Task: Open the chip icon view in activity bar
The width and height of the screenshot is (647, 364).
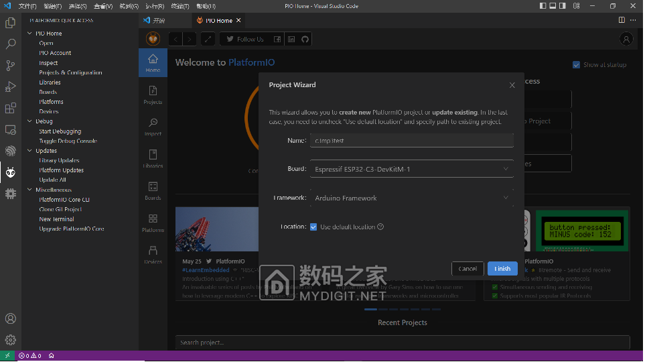Action: [10, 194]
